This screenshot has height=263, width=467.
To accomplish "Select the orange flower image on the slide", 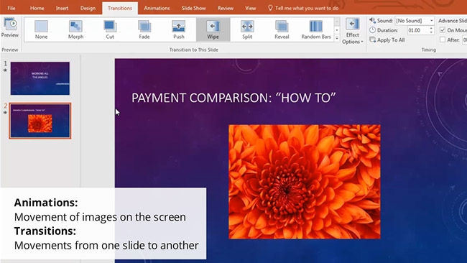I will tap(305, 182).
